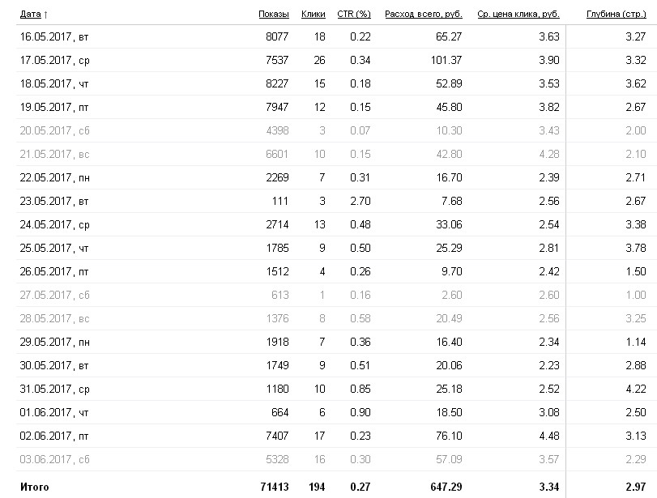Viewport: 657px width, 498px height.
Task: Select the 16.05.2017, вт date row
Action: (x=53, y=36)
